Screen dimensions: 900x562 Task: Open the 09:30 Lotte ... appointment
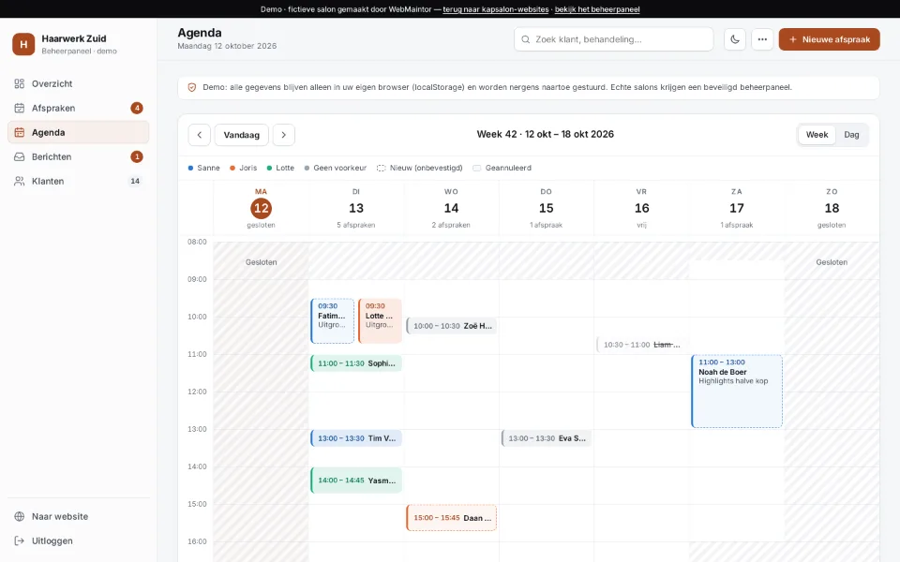380,321
